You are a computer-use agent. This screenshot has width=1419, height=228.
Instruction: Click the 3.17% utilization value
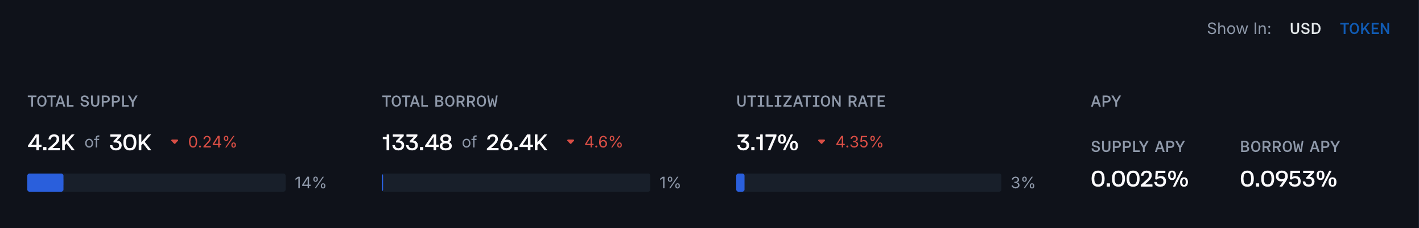(767, 143)
